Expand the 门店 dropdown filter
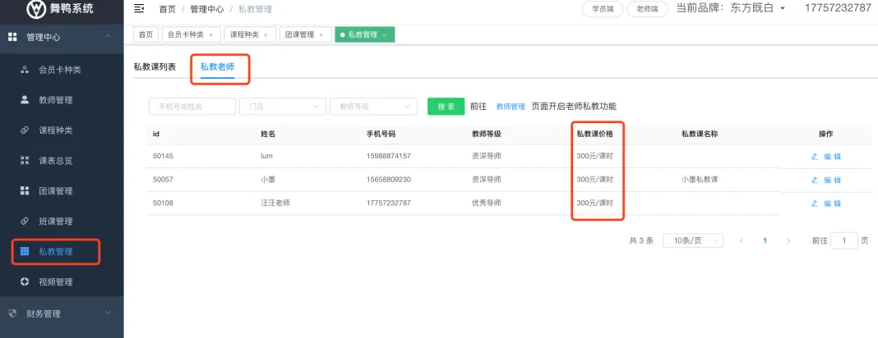 click(x=281, y=107)
